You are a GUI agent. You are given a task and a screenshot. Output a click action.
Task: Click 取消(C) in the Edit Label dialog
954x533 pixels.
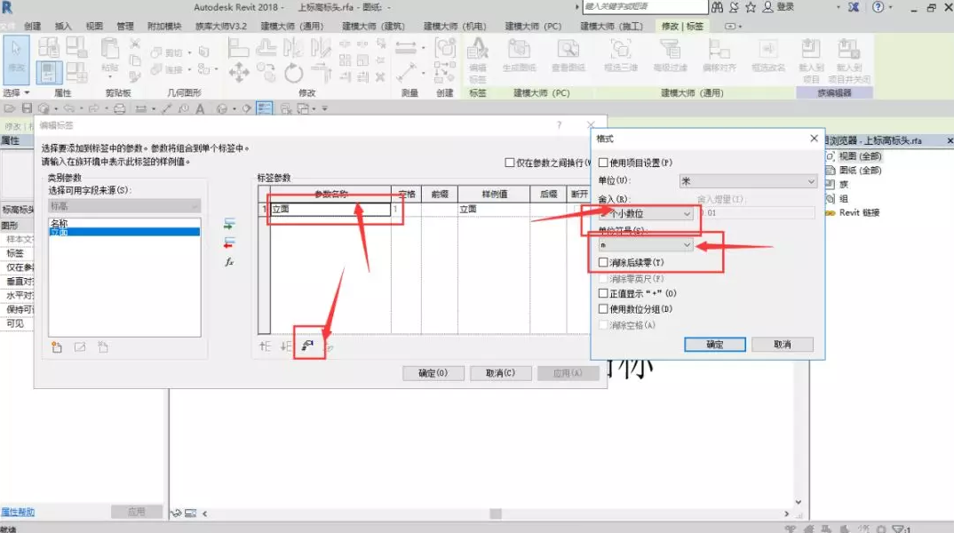point(499,373)
